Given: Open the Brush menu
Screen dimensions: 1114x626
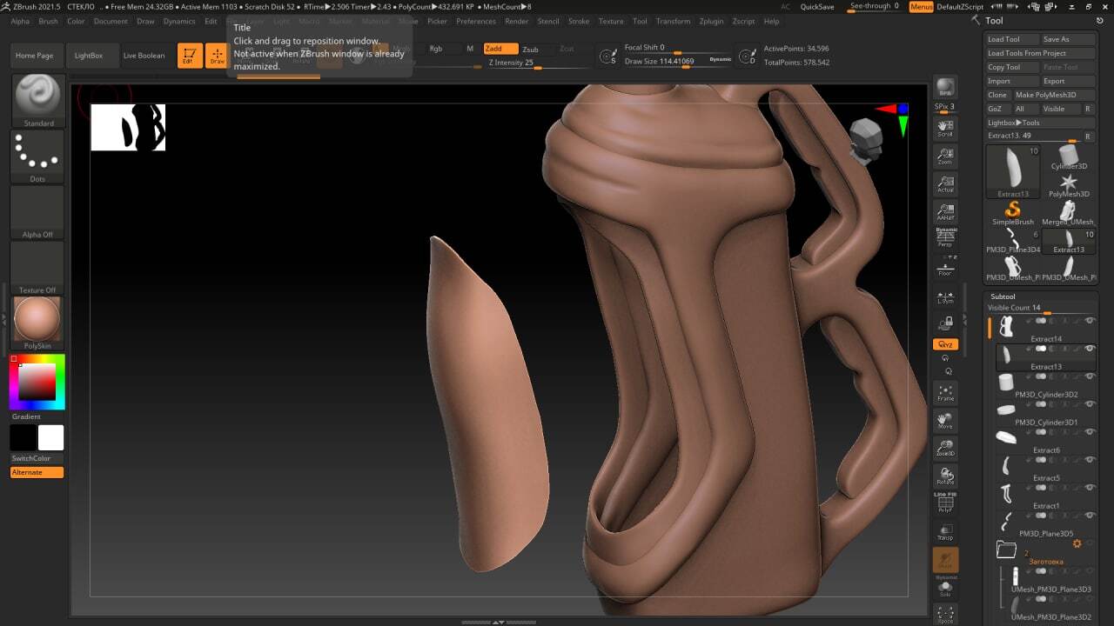Looking at the screenshot, I should click(x=49, y=21).
